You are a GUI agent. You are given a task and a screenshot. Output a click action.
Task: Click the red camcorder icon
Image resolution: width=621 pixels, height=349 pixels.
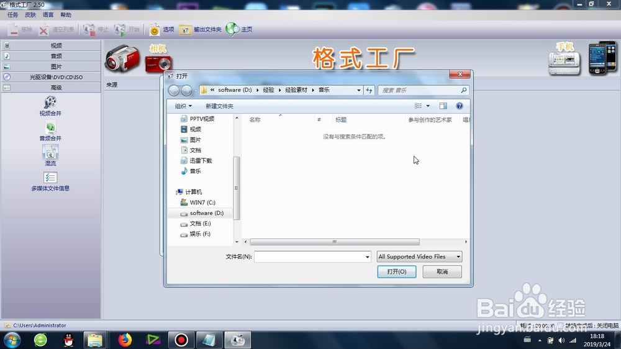click(x=122, y=58)
